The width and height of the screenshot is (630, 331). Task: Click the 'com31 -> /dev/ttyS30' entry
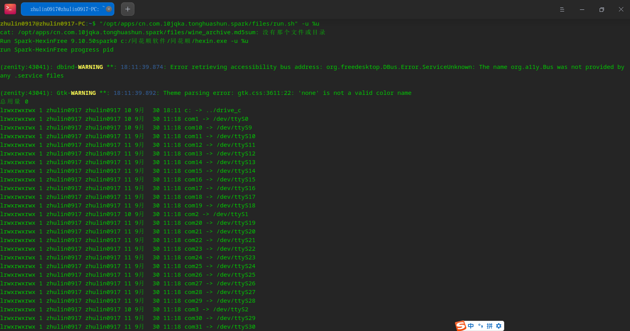pyautogui.click(x=220, y=327)
